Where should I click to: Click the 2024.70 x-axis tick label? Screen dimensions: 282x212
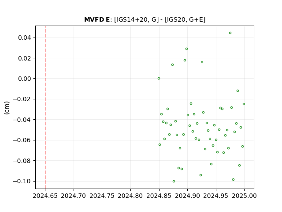pyautogui.click(x=74, y=196)
